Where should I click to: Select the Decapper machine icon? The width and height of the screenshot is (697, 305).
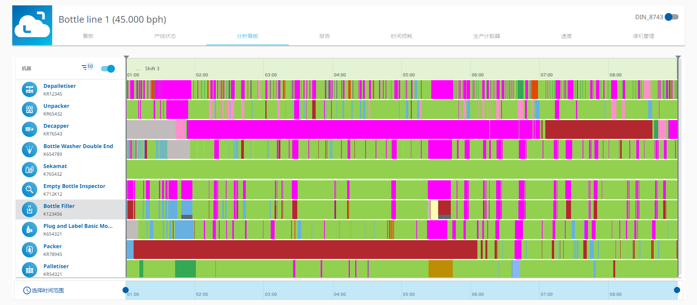[30, 129]
